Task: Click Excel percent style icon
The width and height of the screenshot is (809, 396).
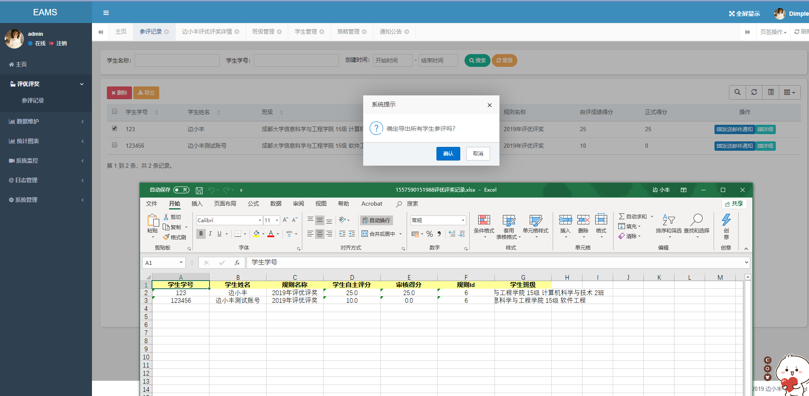Action: tap(430, 234)
